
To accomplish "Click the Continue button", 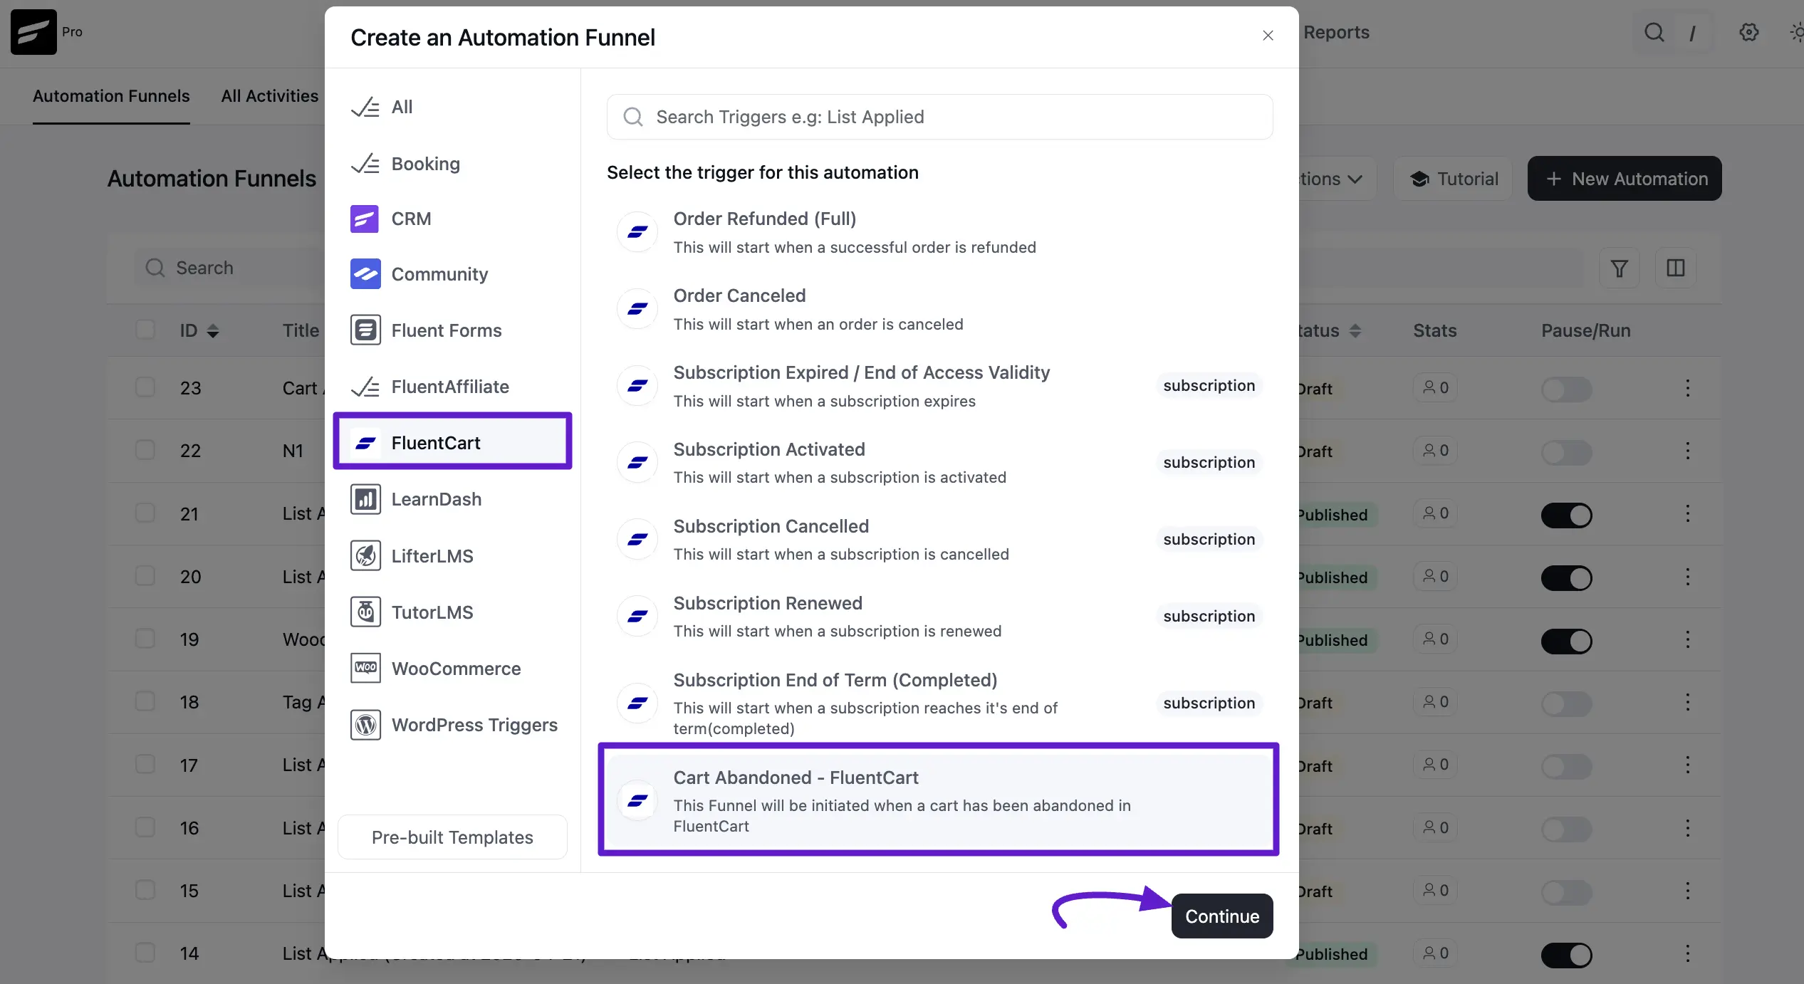I will (x=1222, y=916).
